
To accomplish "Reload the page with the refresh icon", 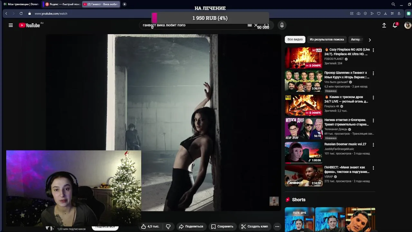I will [21, 14].
